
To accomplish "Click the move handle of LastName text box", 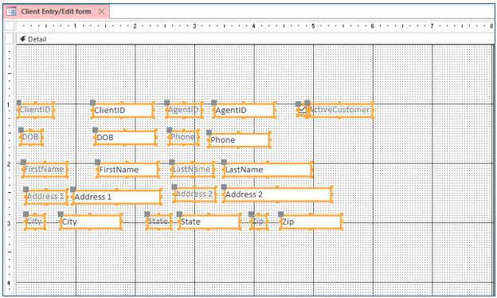I will coord(224,162).
